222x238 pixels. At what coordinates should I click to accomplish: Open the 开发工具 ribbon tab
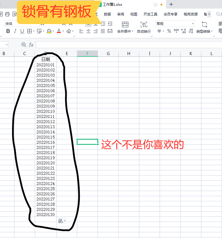click(x=150, y=14)
